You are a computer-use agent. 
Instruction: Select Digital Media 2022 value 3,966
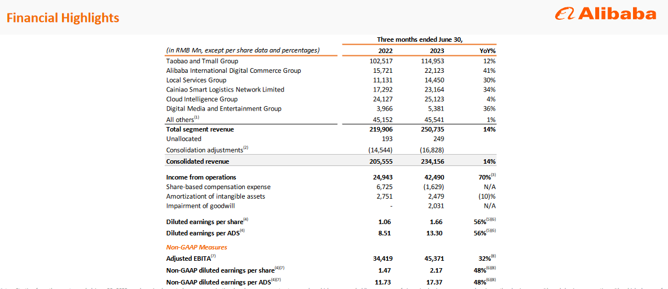(384, 109)
